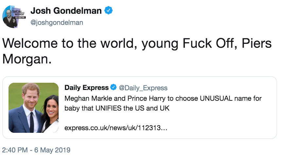Open the quoted tweet's couple photo thumbnail
Viewport: 283px width, 157px height.
(33, 108)
